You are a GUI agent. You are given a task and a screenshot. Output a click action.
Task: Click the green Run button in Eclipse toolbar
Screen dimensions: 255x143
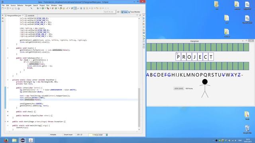tap(43, 8)
